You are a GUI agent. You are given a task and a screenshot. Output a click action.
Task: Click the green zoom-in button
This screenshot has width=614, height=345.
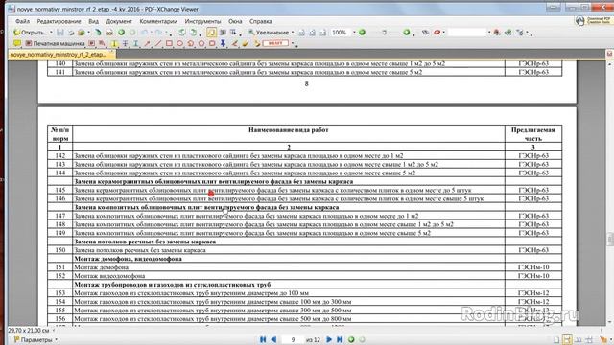[x=363, y=33]
